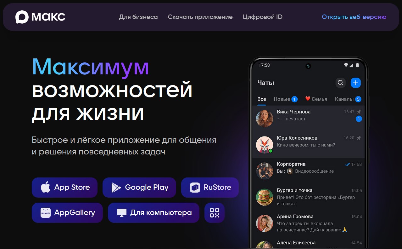Viewport: 402px width, 249px height.
Task: Click the Apple logo on App Store button
Action: click(46, 188)
